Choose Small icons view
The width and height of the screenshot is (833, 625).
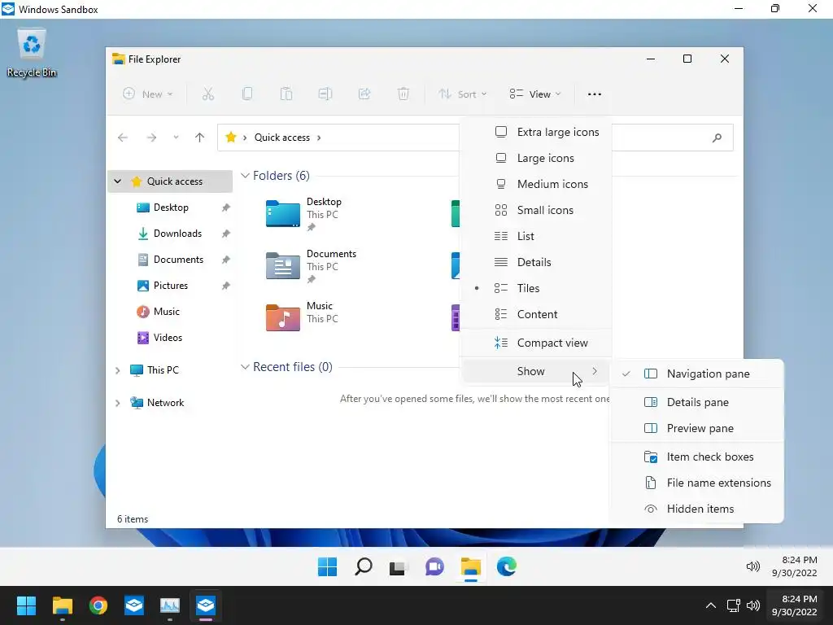click(535, 210)
